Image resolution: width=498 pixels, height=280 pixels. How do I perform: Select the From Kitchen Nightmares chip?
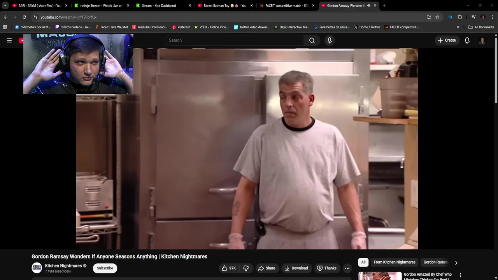(x=395, y=262)
